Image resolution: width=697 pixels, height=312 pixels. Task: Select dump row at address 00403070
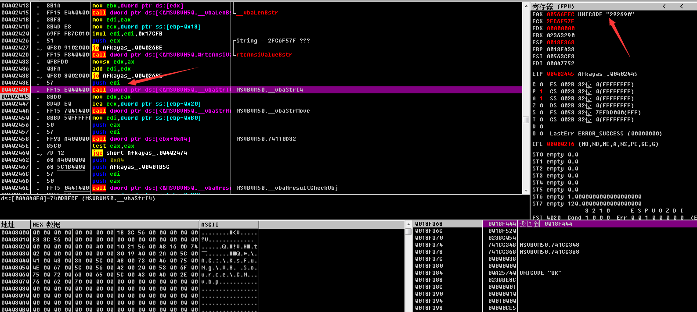[129, 282]
